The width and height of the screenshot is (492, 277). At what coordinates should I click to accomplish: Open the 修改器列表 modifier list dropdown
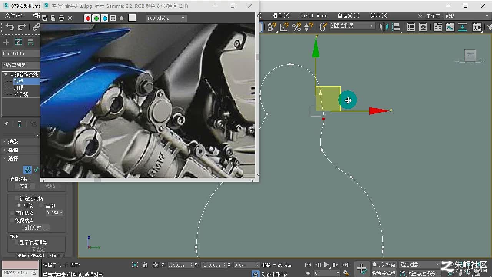coord(21,65)
